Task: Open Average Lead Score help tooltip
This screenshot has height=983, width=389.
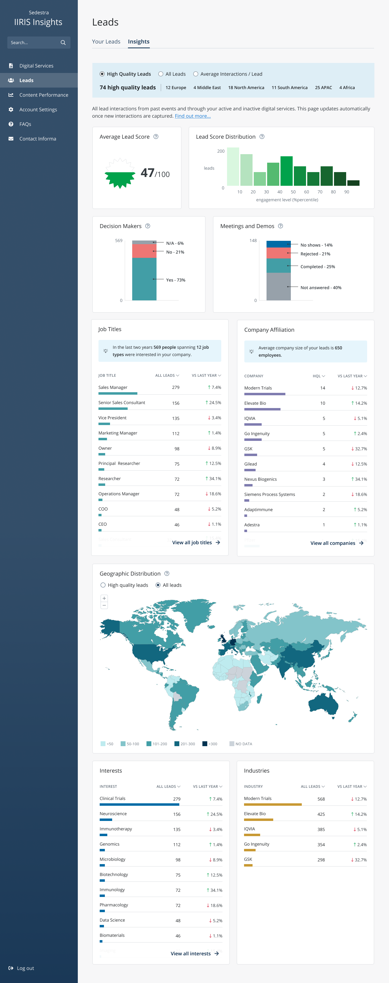Action: [x=156, y=137]
